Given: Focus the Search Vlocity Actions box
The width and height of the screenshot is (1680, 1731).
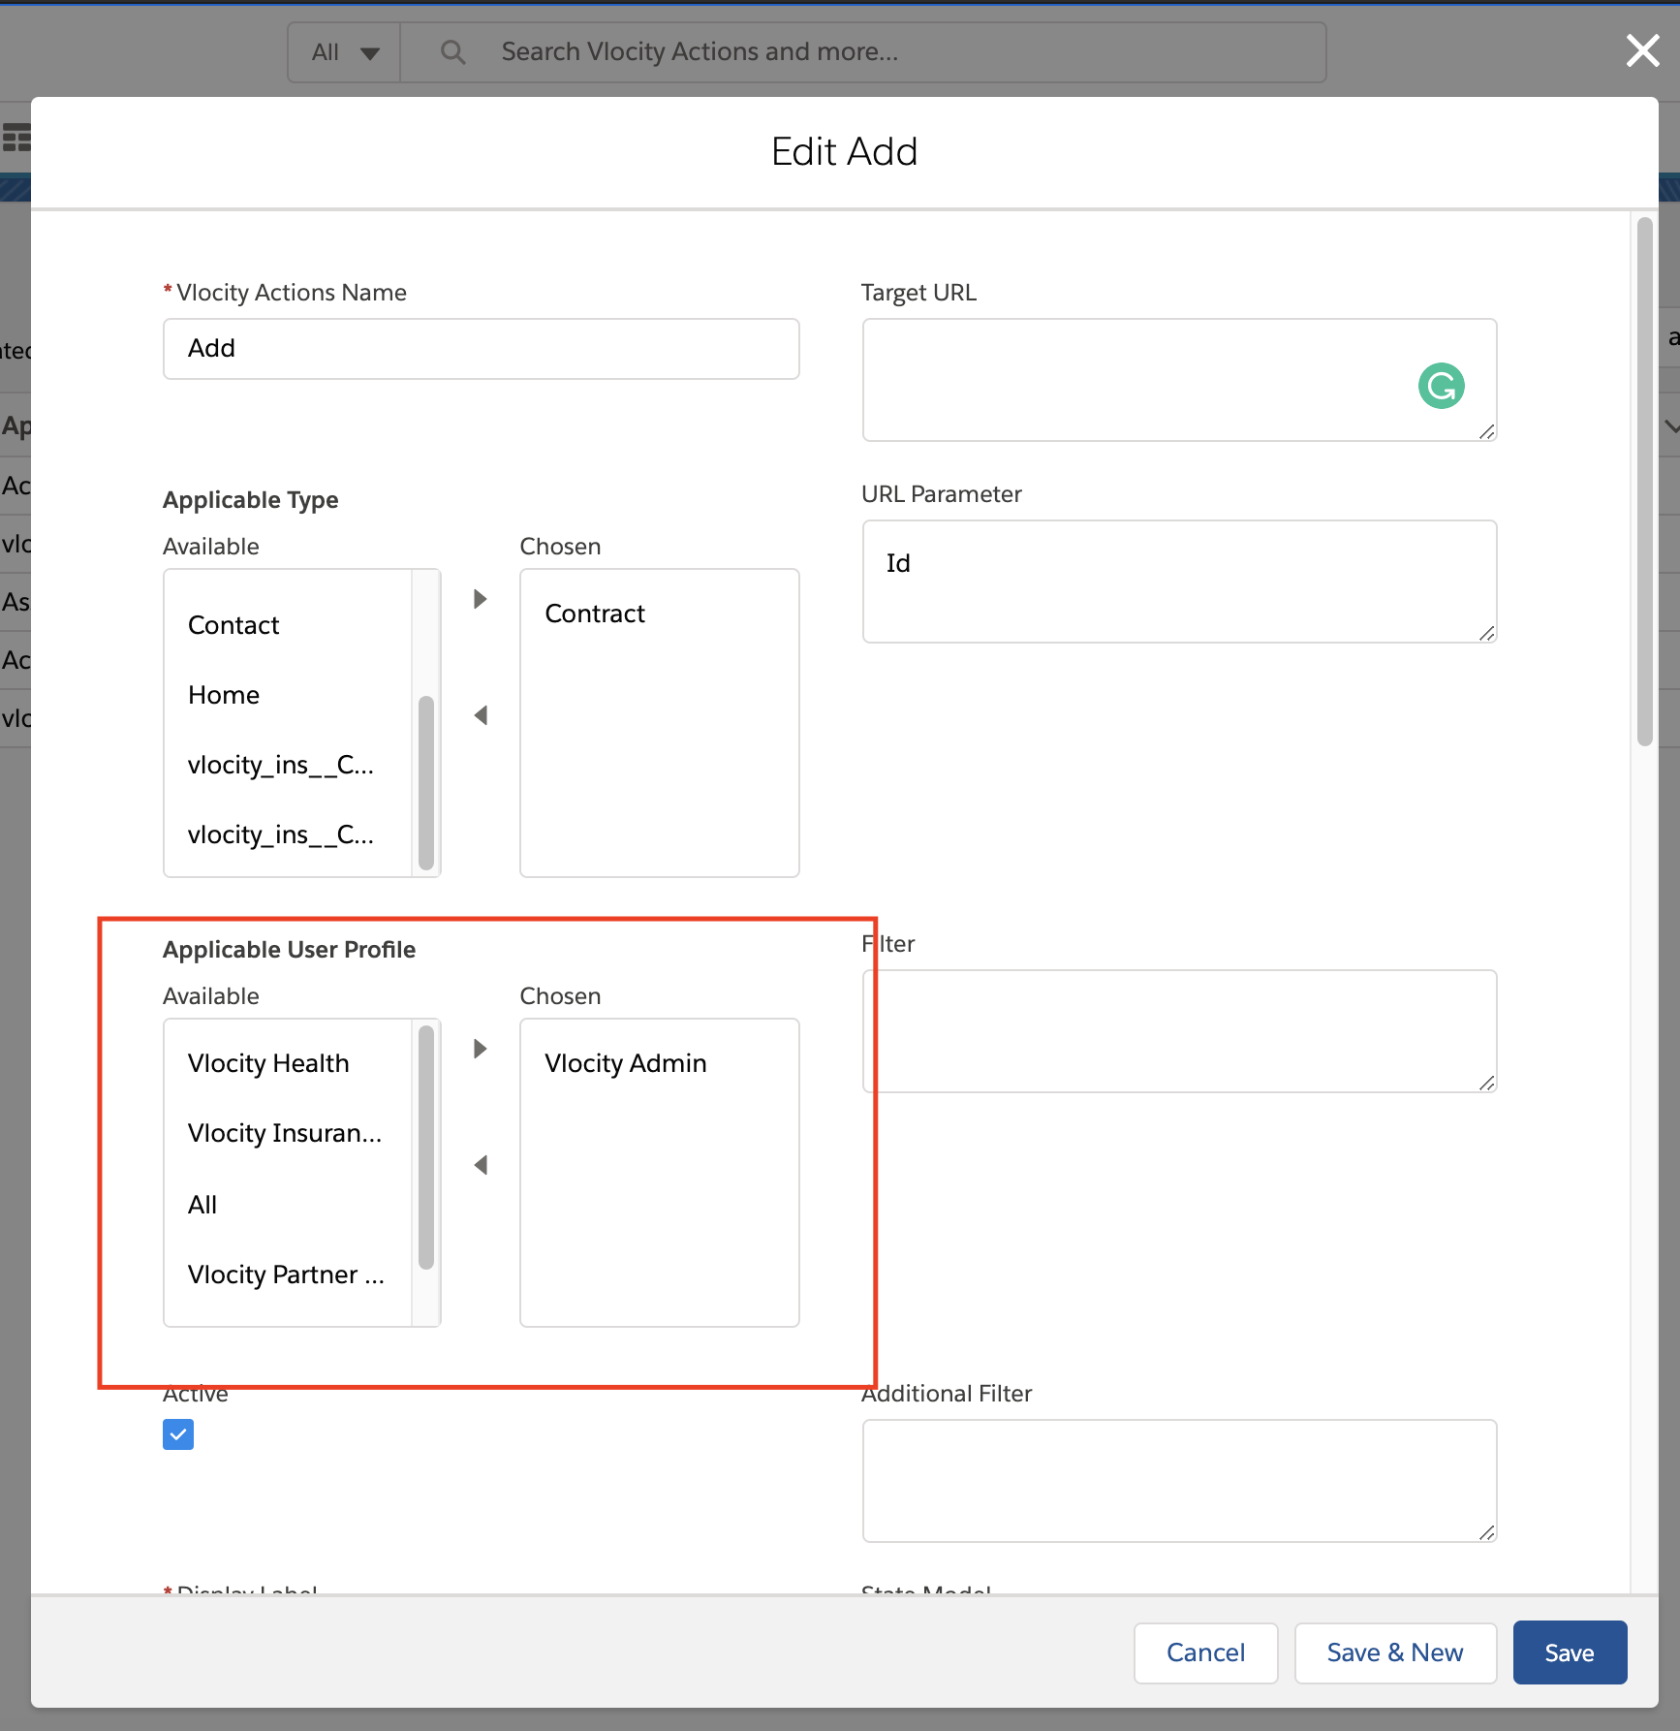Looking at the screenshot, I should (862, 52).
